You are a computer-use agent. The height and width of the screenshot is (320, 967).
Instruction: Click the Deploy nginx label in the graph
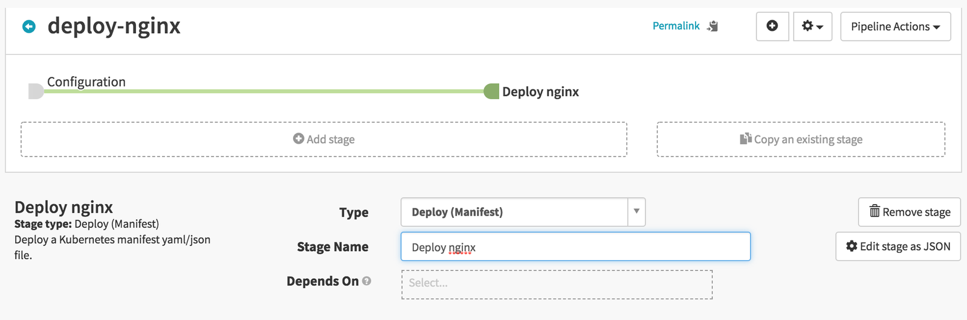point(540,92)
